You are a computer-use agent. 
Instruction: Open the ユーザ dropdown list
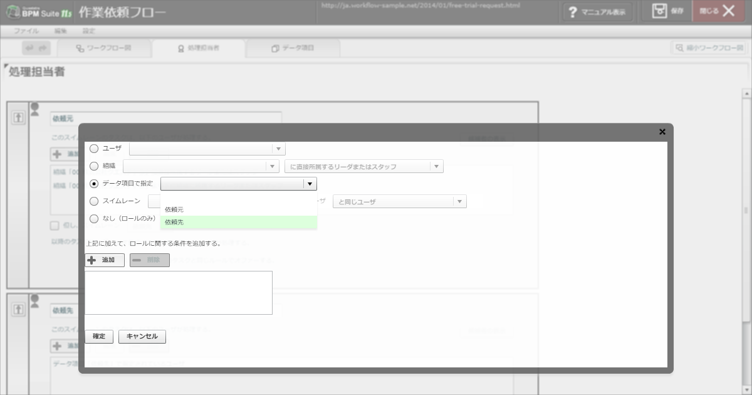point(207,149)
